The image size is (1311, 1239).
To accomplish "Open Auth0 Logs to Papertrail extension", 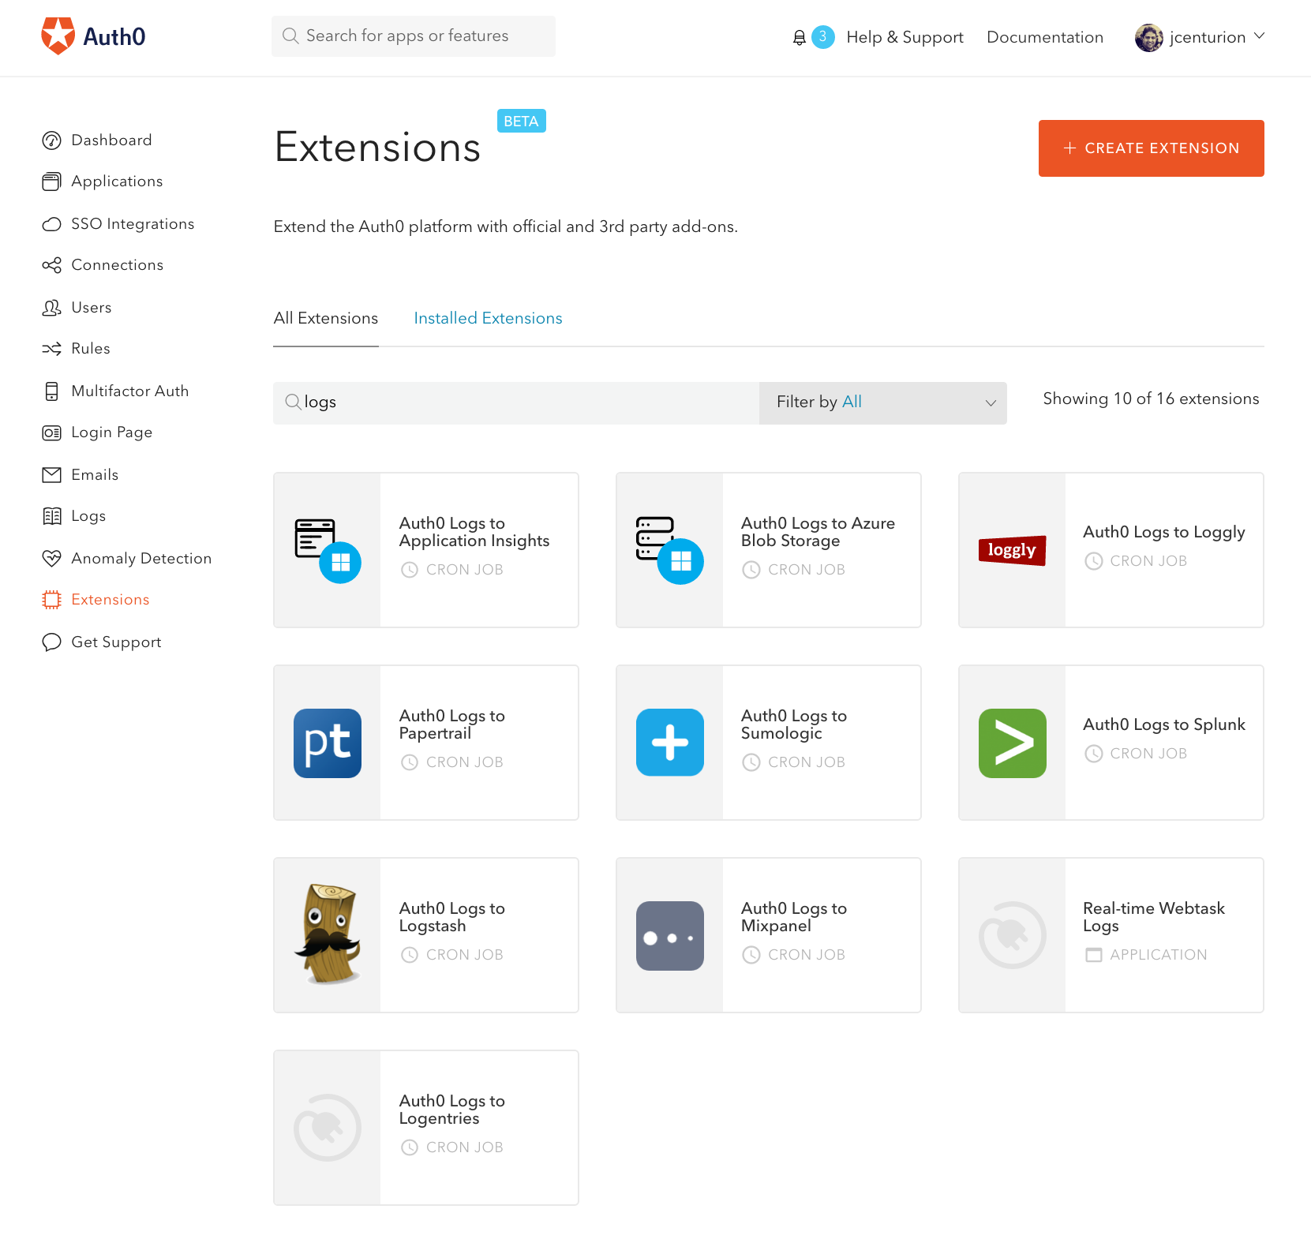I will [425, 743].
